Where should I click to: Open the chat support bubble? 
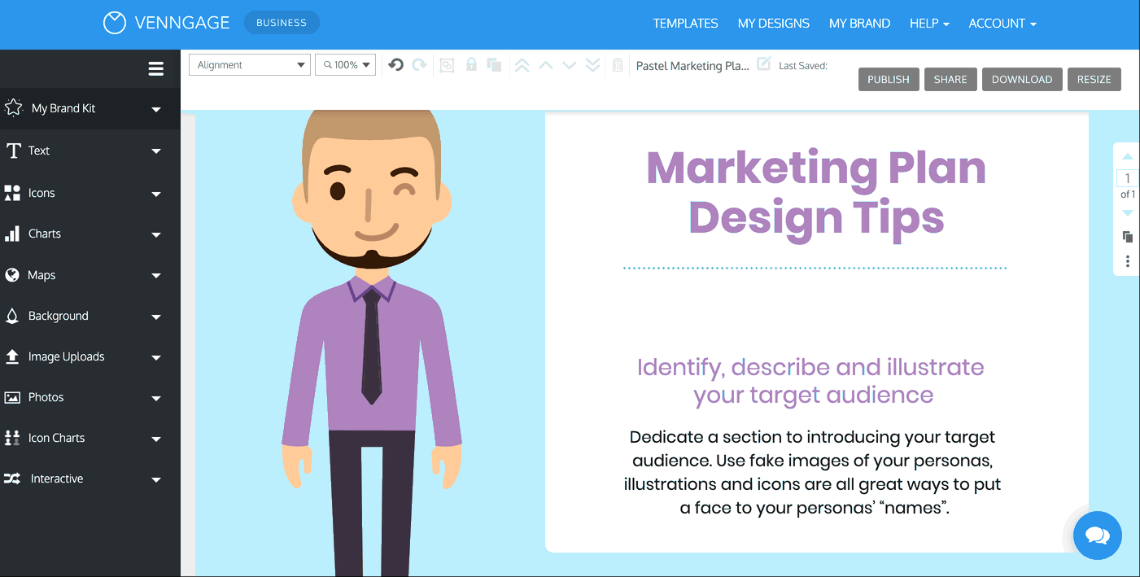1097,535
